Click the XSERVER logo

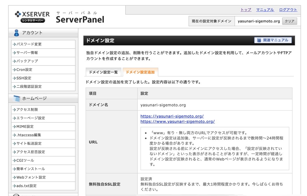click(32, 17)
